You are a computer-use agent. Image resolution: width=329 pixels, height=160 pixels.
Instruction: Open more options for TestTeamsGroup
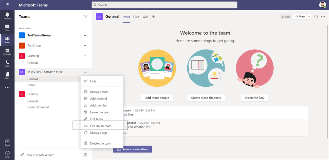point(85,35)
